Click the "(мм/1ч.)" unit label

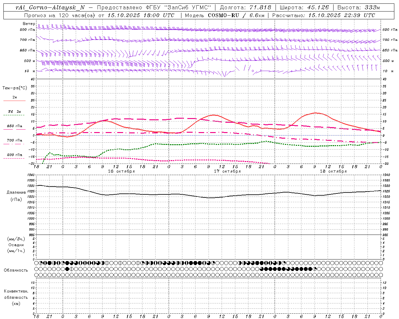point(16,251)
